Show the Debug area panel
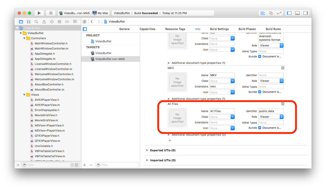The image size is (326, 189). [x=297, y=13]
